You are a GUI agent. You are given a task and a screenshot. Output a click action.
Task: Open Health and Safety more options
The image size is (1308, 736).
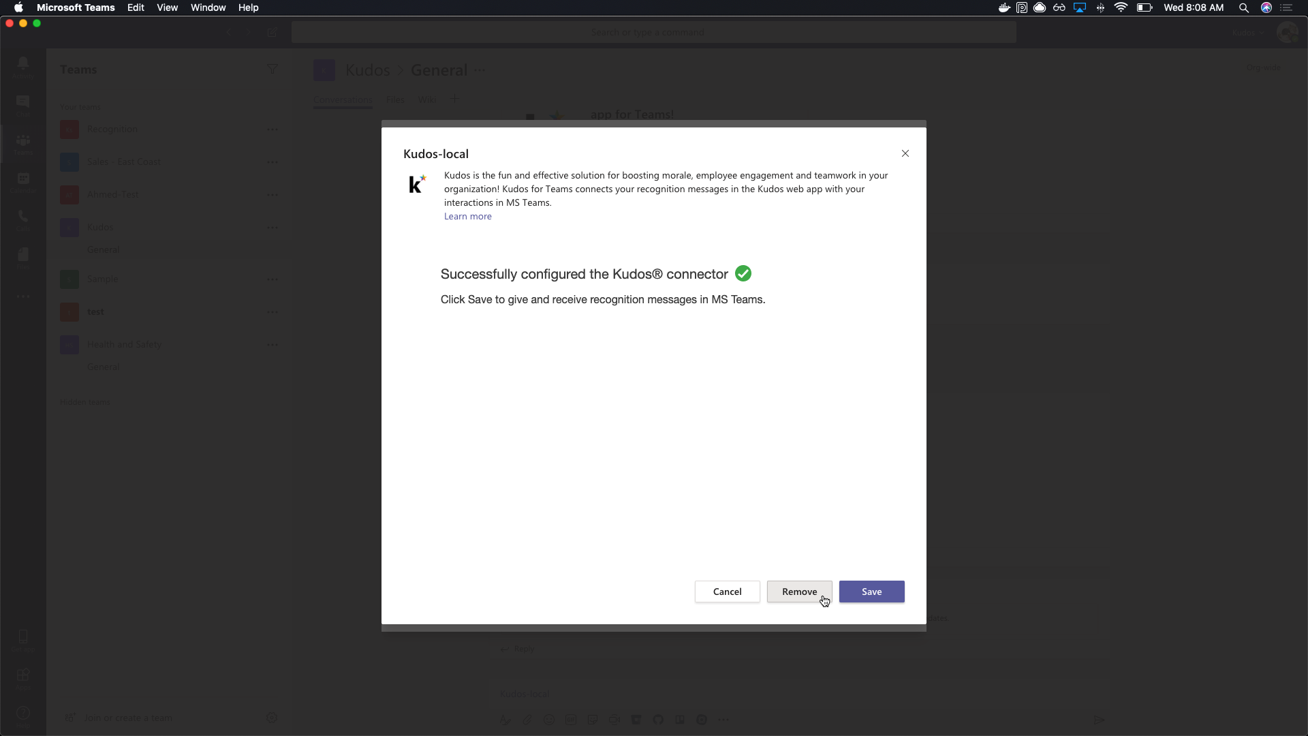click(x=272, y=345)
